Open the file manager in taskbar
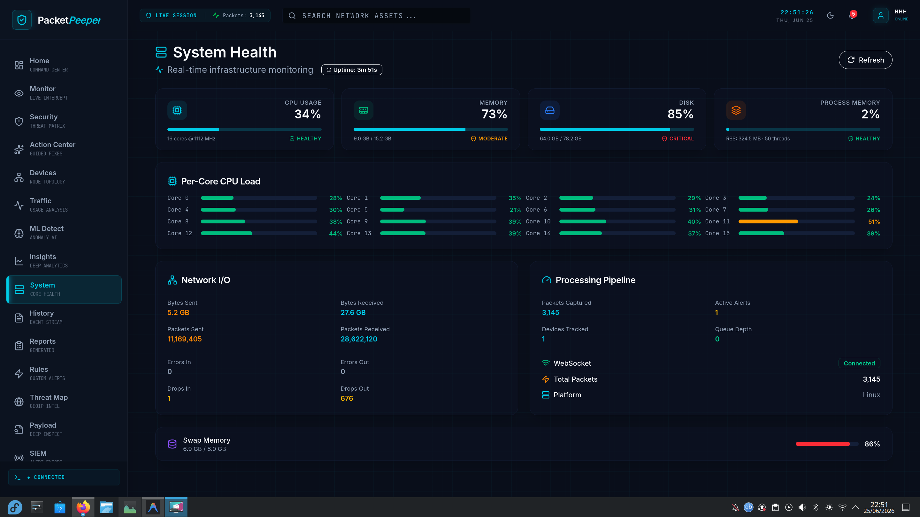This screenshot has width=920, height=517. [106, 507]
